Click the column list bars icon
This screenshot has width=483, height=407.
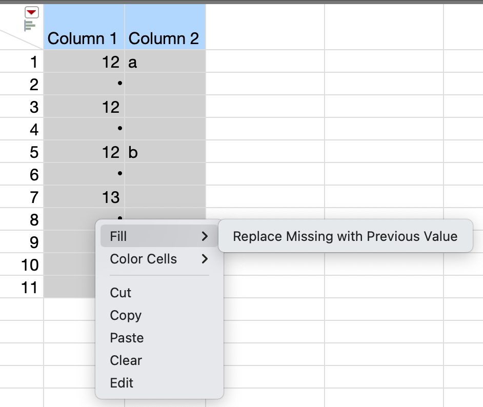[30, 26]
